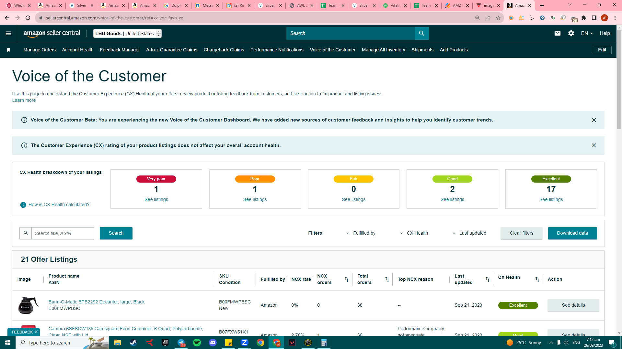Bookmark this page with the star icon
This screenshot has width=622, height=349.
(498, 18)
